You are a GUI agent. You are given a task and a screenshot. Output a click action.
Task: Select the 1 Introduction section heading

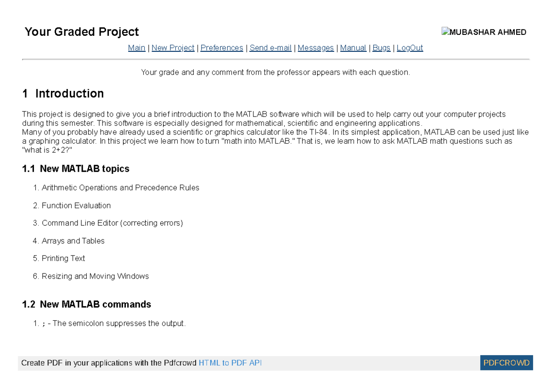click(62, 94)
